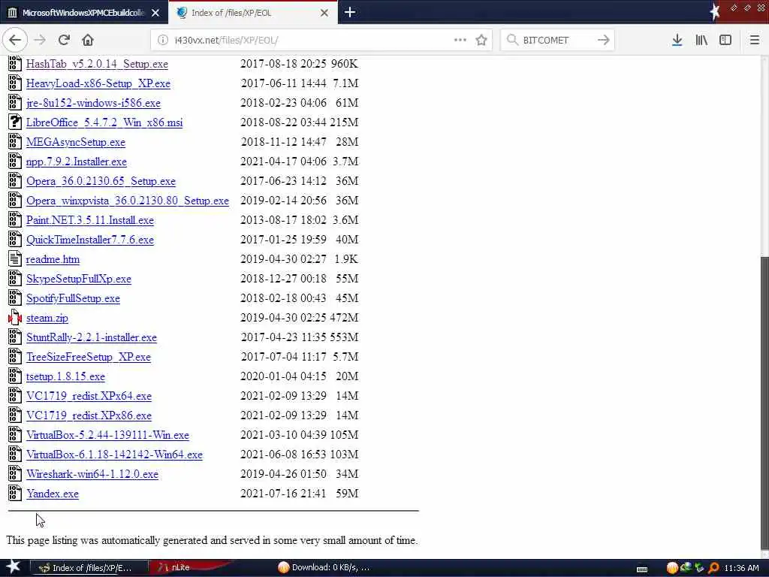Click the tsetup.1.8.15.exe link
Viewport: 769px width, 577px height.
66,376
